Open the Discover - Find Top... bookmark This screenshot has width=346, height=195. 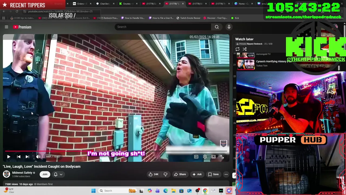(x=215, y=18)
